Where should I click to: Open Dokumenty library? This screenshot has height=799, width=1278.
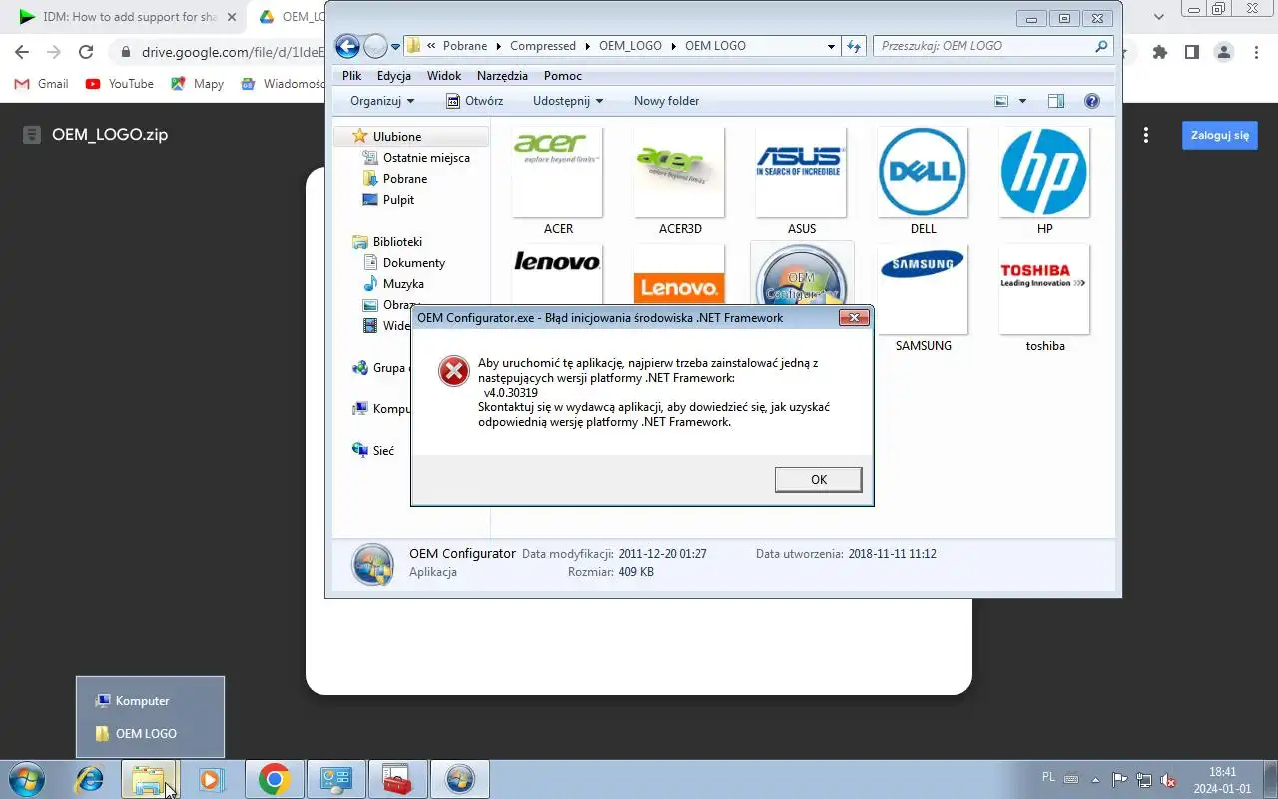click(x=414, y=263)
